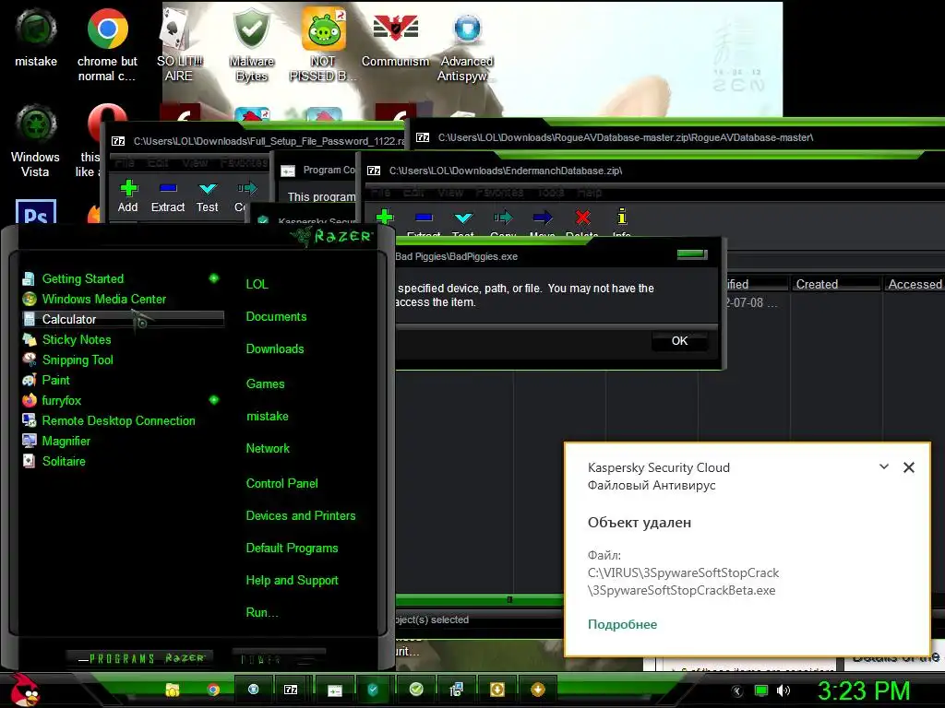The width and height of the screenshot is (945, 708).
Task: Open the file explorer taskbar icon
Action: [x=173, y=690]
